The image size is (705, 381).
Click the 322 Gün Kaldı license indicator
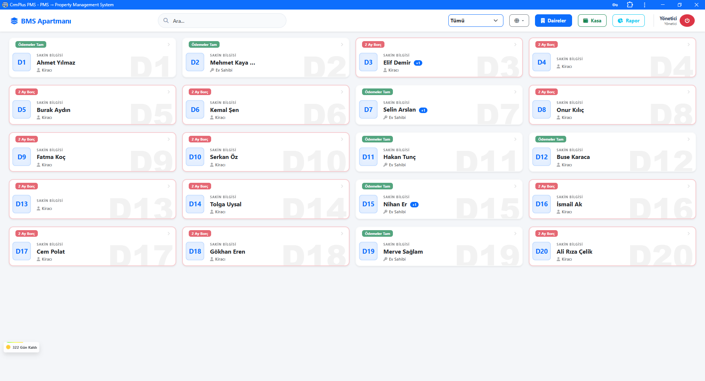point(22,347)
